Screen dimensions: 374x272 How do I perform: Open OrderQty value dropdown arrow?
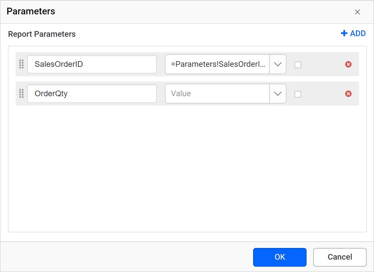(x=278, y=94)
